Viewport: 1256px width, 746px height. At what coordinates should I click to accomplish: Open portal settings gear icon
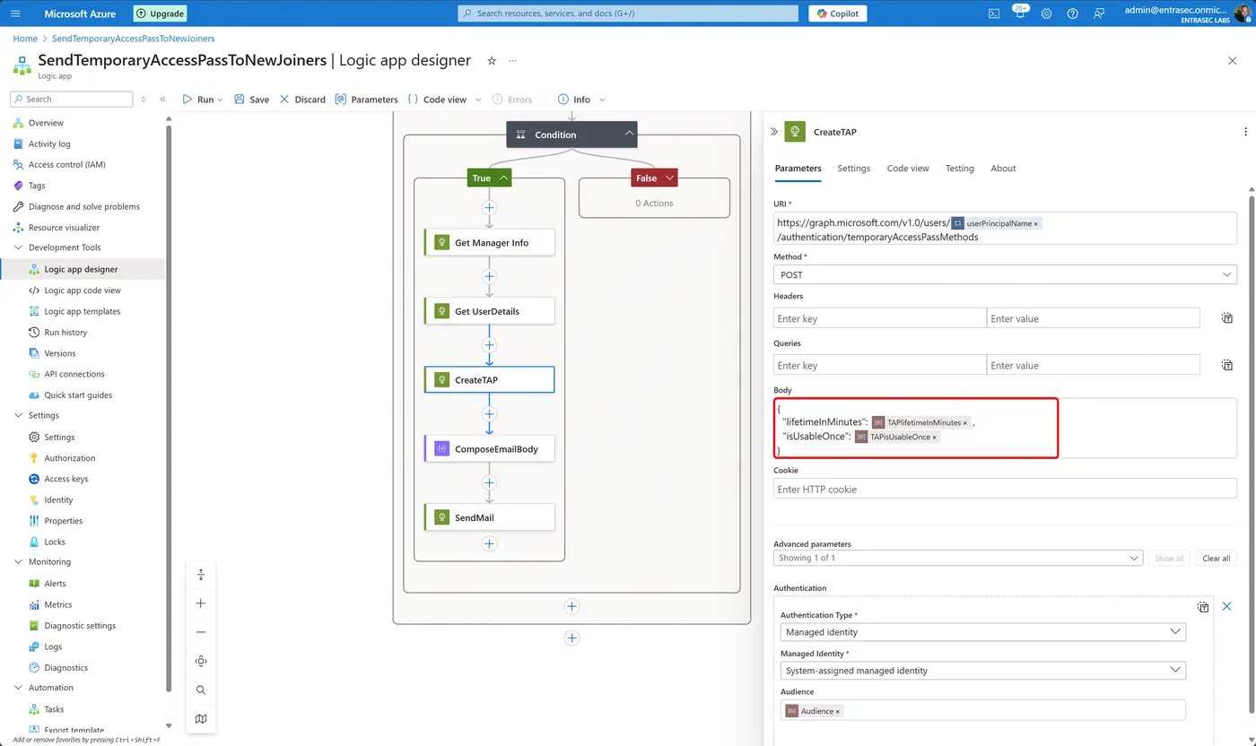point(1046,13)
